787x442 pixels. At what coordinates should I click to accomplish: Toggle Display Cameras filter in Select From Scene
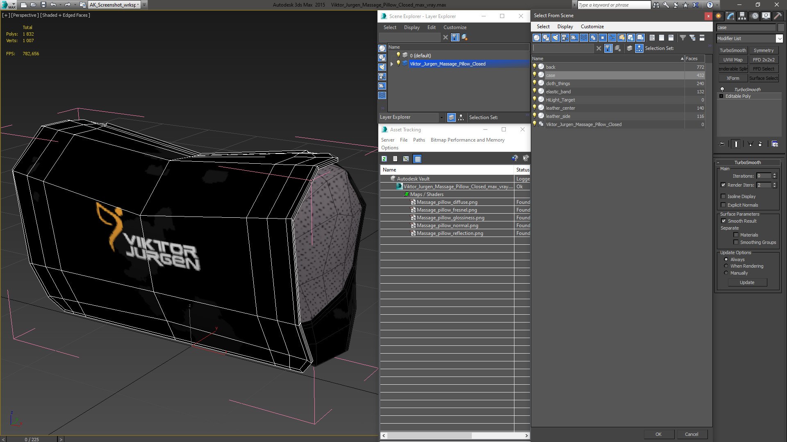(x=565, y=38)
